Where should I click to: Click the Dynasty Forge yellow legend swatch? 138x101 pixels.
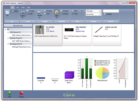tap(95, 63)
